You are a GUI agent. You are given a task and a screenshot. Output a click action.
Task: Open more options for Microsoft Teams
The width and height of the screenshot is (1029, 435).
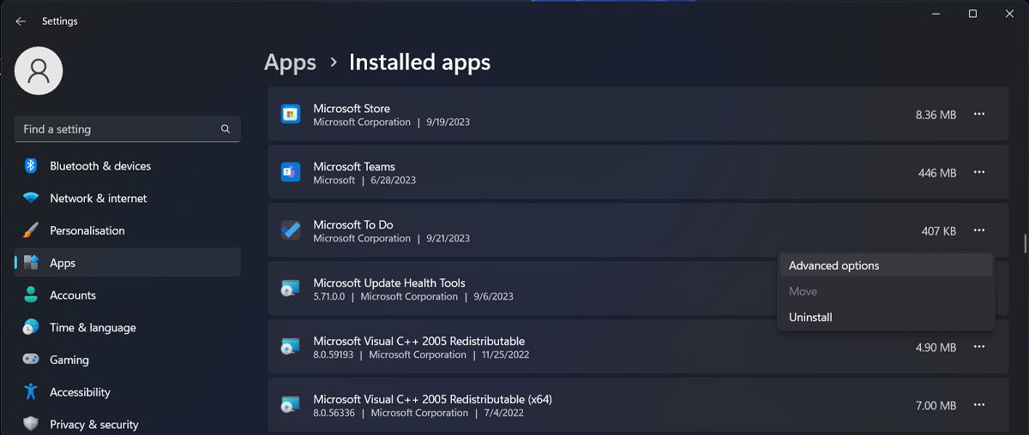[x=979, y=172]
